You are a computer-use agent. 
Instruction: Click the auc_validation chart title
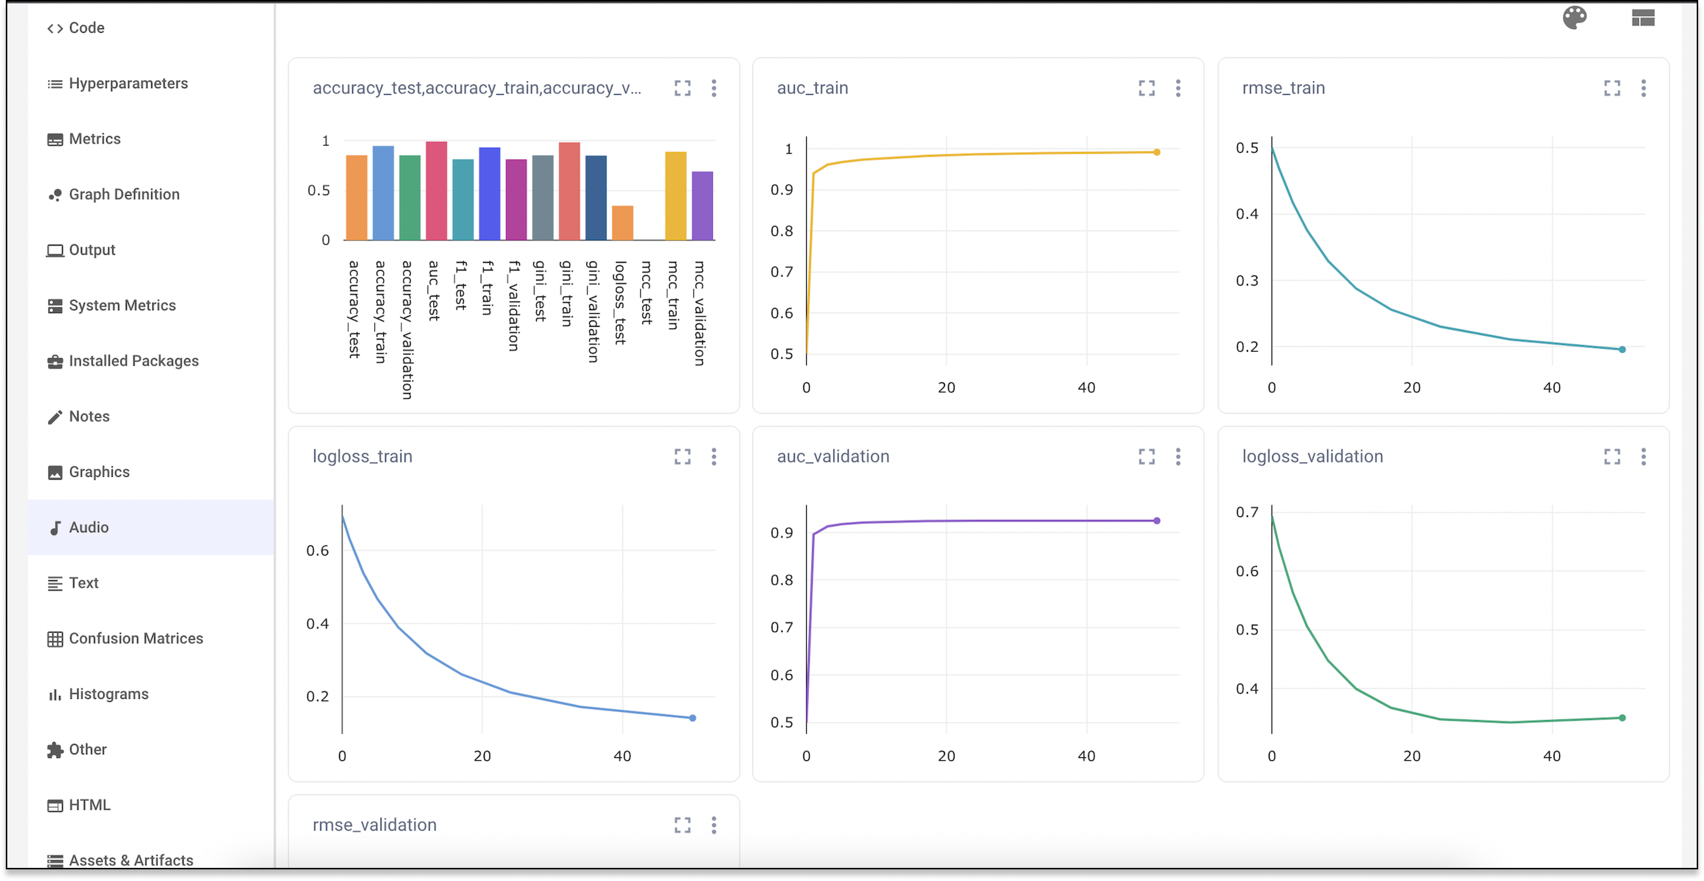pos(833,457)
